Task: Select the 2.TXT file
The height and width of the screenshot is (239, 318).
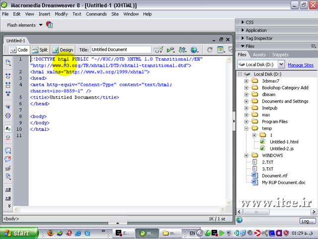Action: (267, 162)
